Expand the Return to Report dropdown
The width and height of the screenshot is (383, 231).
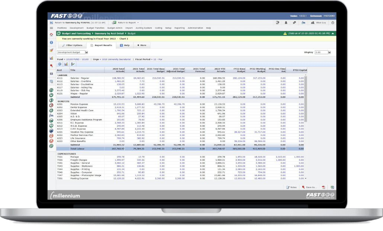tap(138, 23)
